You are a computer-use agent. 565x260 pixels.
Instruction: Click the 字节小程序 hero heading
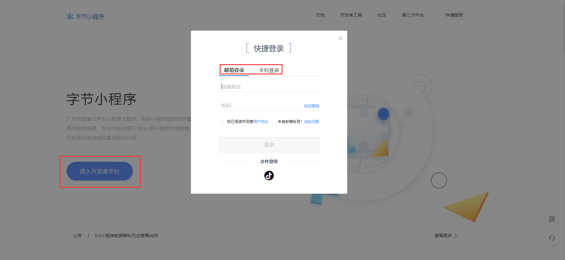pos(101,99)
